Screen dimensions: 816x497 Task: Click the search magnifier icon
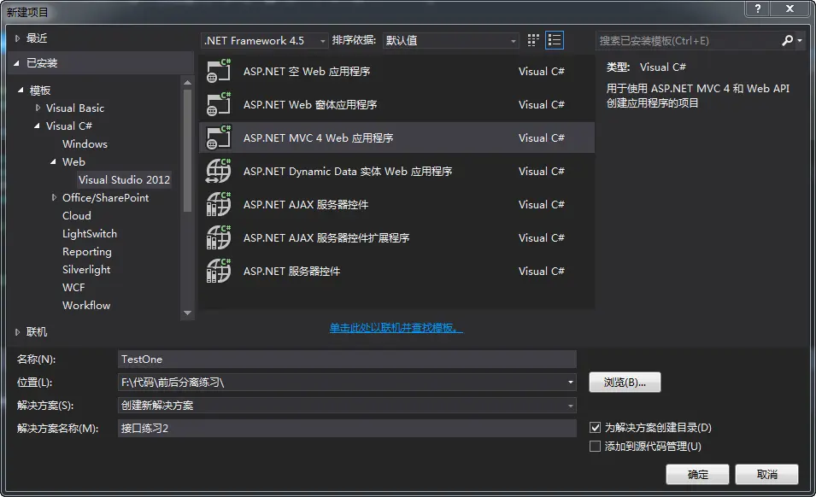788,40
